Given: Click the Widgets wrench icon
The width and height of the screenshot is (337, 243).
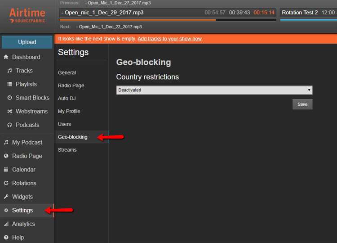Looking at the screenshot, I should coord(6,197).
